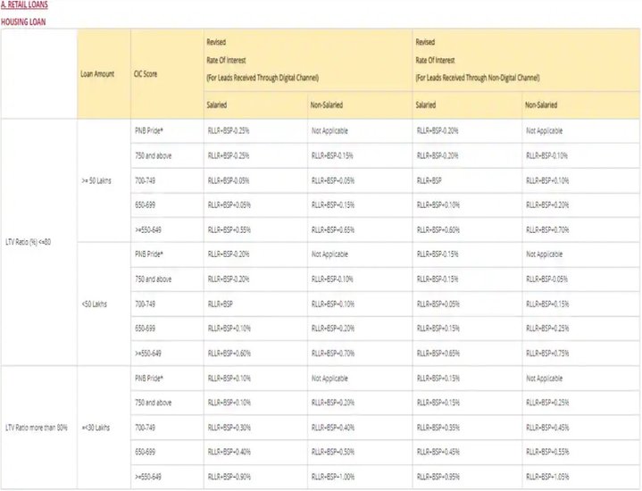Select the RLLR+BSP+0.50% rate cell
The image size is (642, 491).
(x=338, y=453)
